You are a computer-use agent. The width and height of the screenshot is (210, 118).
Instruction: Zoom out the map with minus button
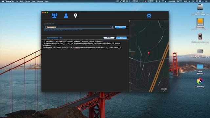pos(163,89)
